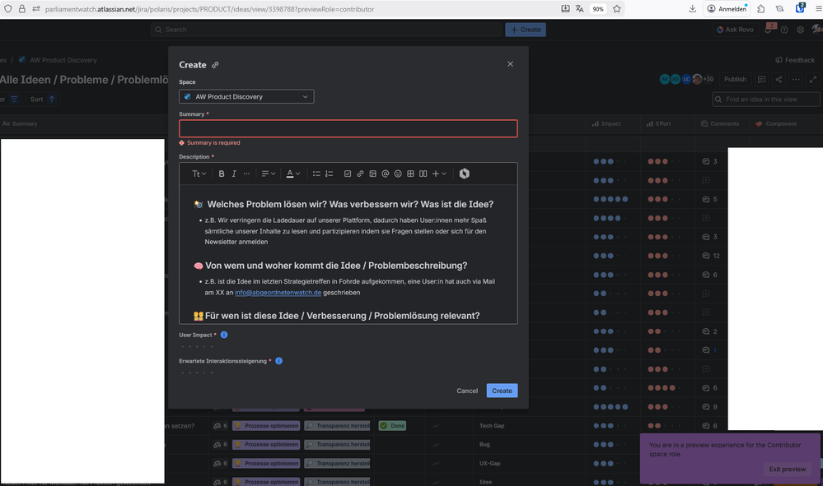Cancel the Create dialog

[x=467, y=391]
